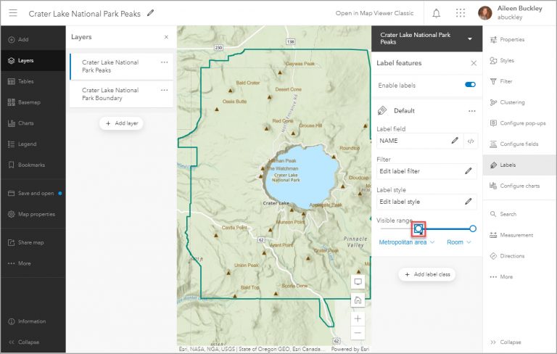This screenshot has width=557, height=354.
Task: Select Crater Lake National Park Boundary layer
Action: (121, 94)
